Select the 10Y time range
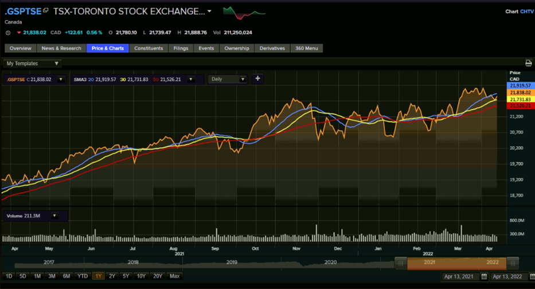Viewport: 535px width, 289px height. click(x=141, y=276)
